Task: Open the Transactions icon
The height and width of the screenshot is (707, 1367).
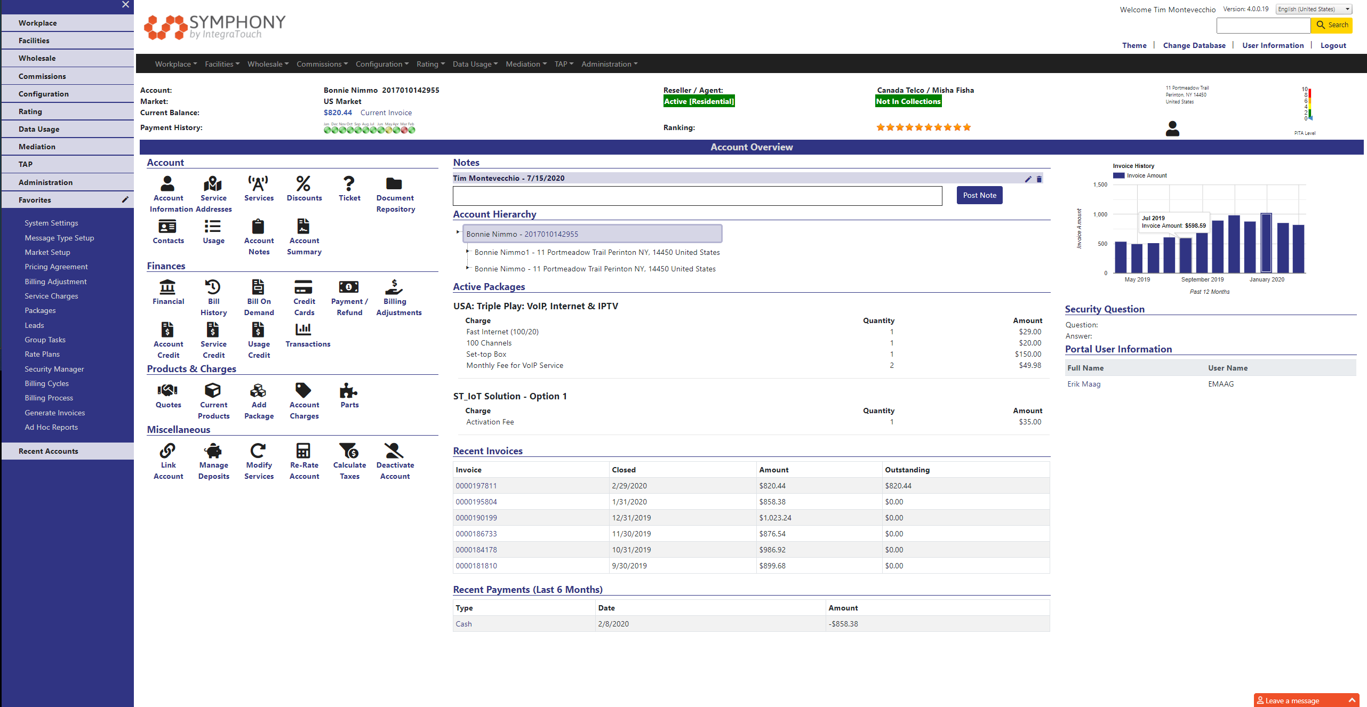Action: click(308, 335)
